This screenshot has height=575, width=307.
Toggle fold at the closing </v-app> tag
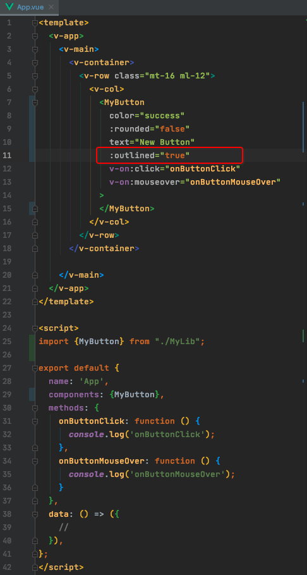click(35, 288)
